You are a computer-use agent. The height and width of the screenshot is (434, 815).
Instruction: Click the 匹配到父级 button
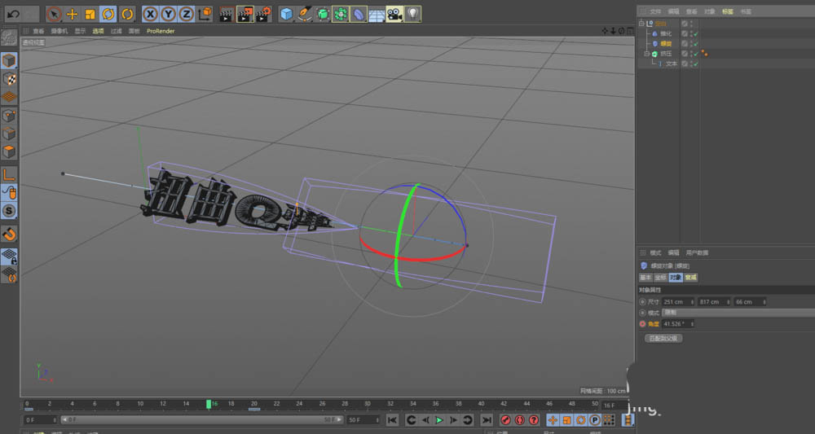click(x=663, y=338)
